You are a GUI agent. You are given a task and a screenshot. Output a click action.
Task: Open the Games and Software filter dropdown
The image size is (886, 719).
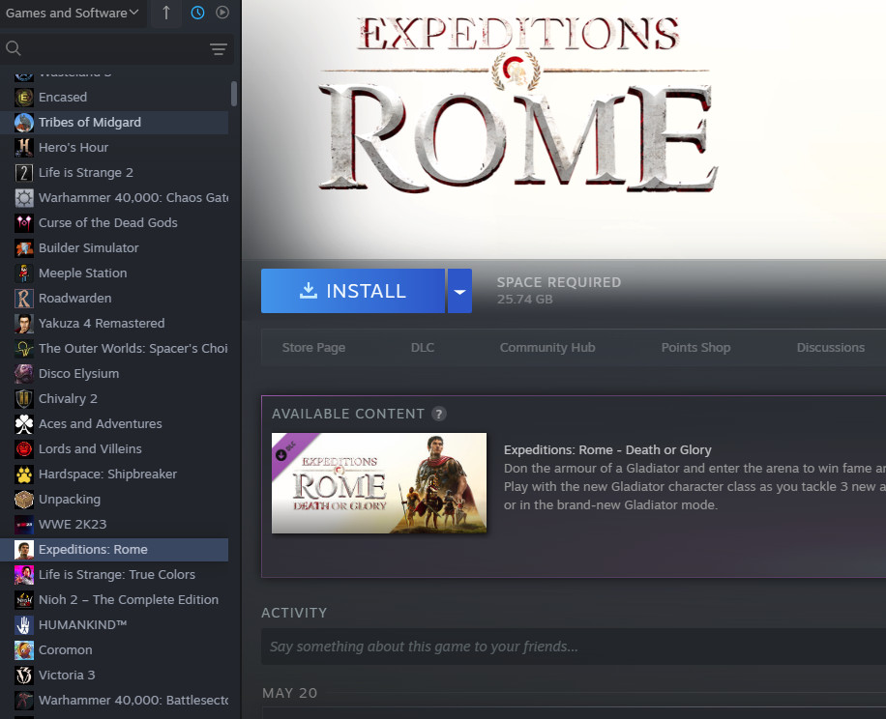coord(72,13)
